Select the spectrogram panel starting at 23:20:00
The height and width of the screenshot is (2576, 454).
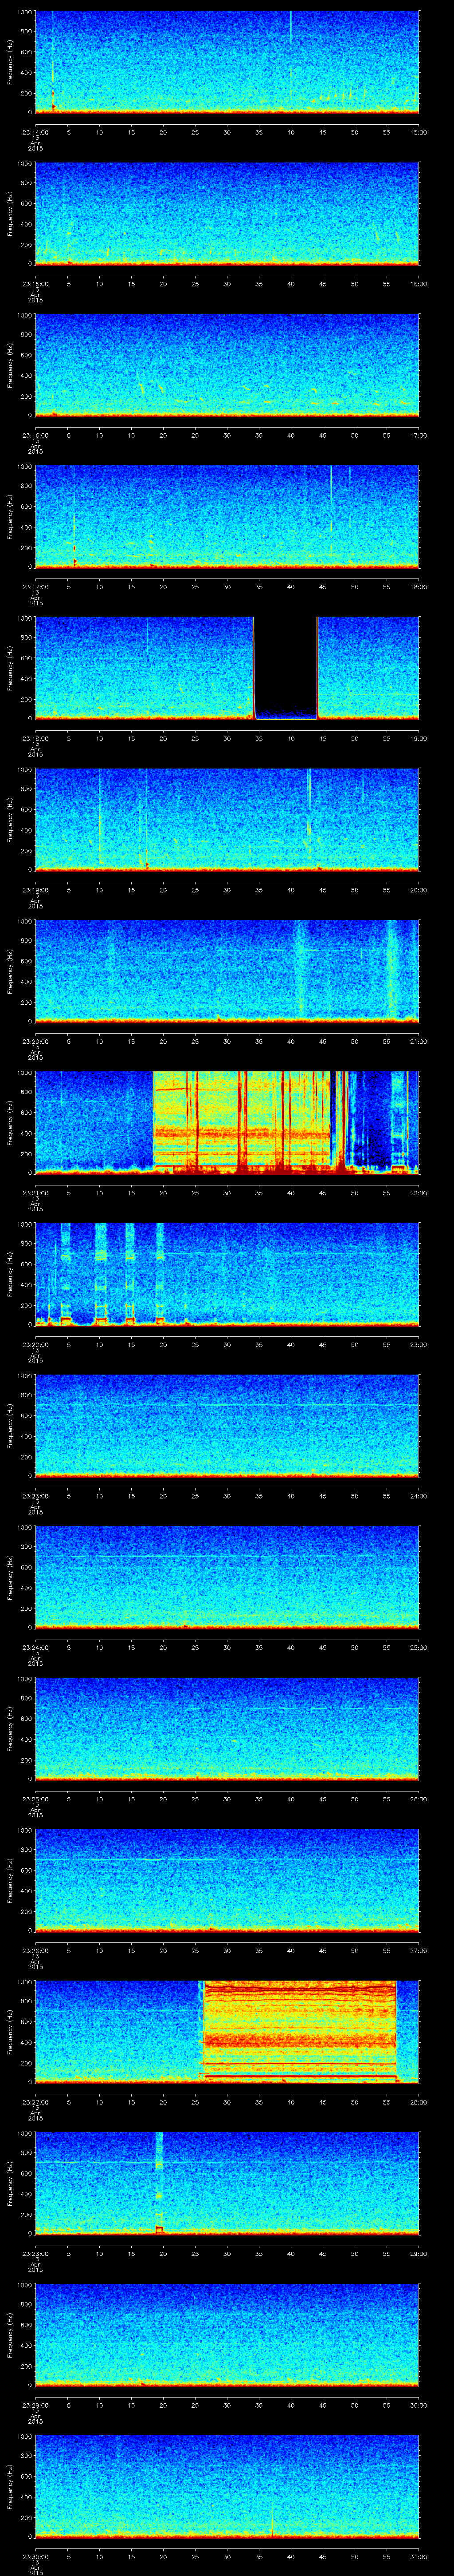click(227, 970)
